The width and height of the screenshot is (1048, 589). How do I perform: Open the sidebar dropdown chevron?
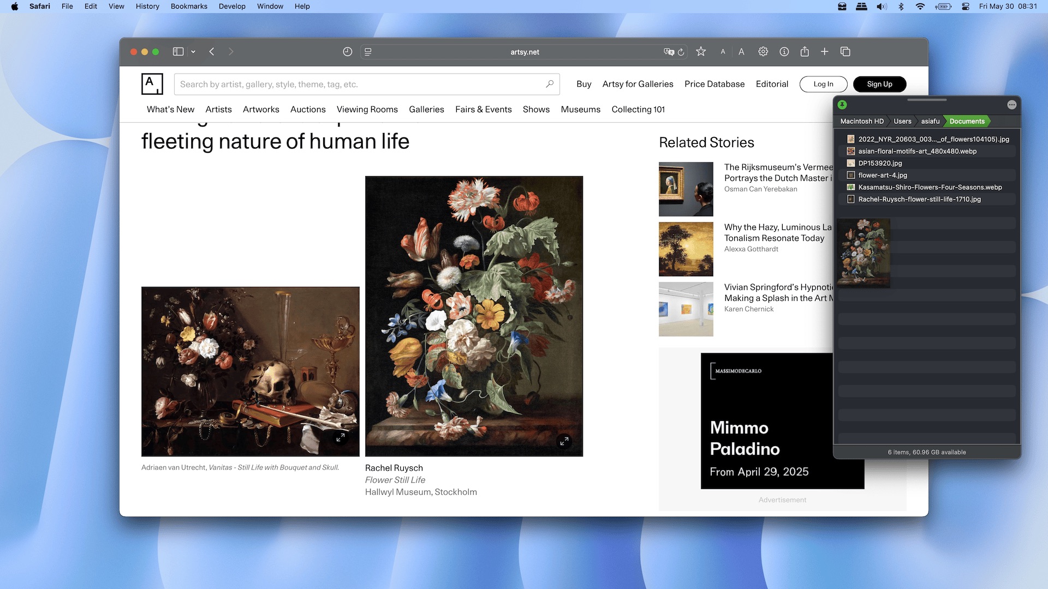193,51
